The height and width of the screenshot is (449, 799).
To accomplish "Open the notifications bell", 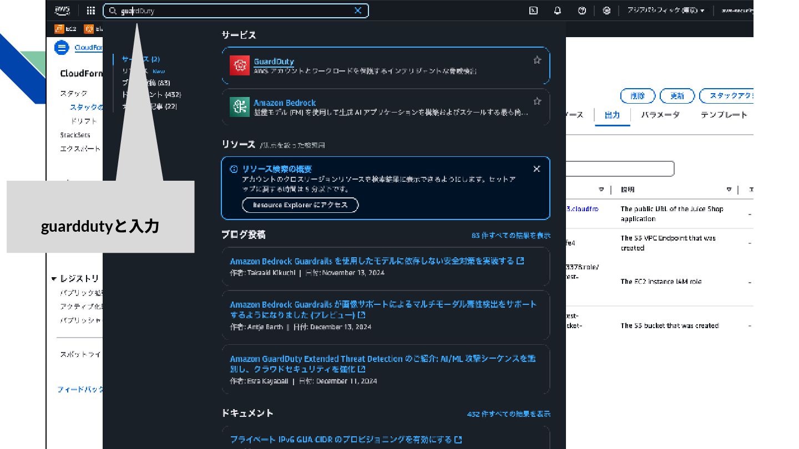I will tap(558, 11).
